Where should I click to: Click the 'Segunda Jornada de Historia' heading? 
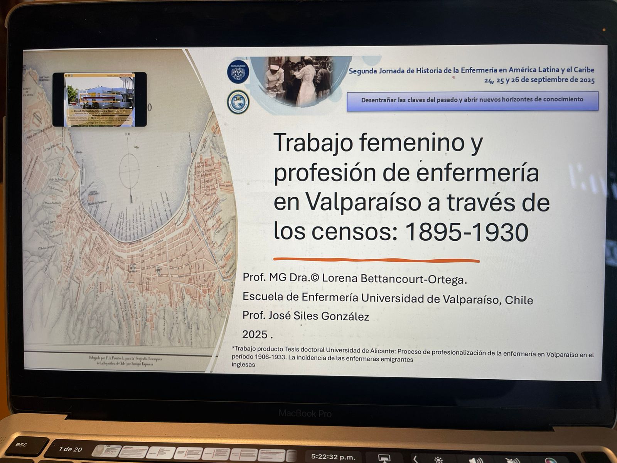471,70
